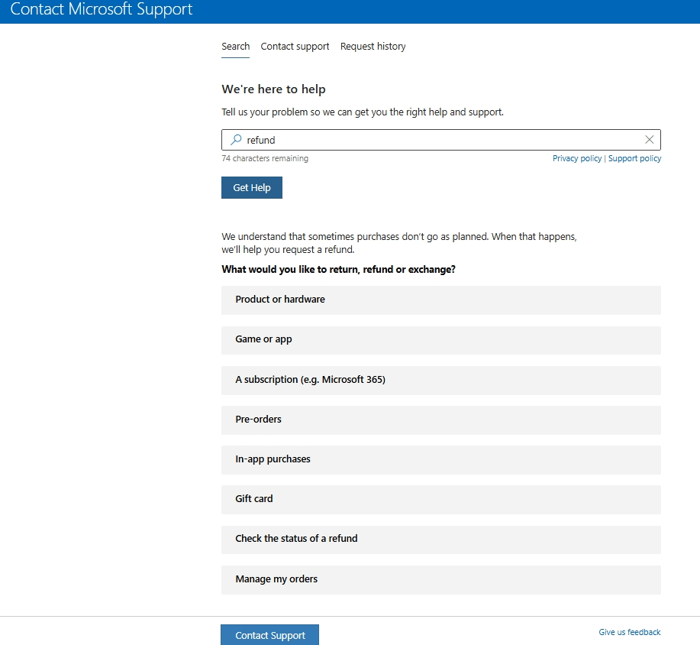
Task: Click the 74 characters remaining text
Action: pyautogui.click(x=265, y=158)
